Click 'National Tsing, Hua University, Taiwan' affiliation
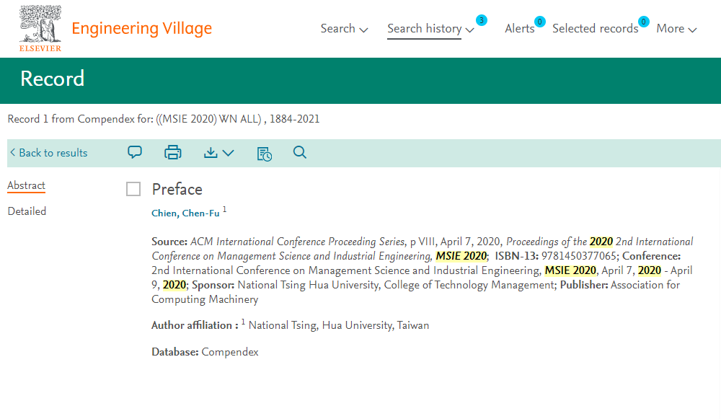Viewport: 721px width, 419px height. tap(339, 326)
